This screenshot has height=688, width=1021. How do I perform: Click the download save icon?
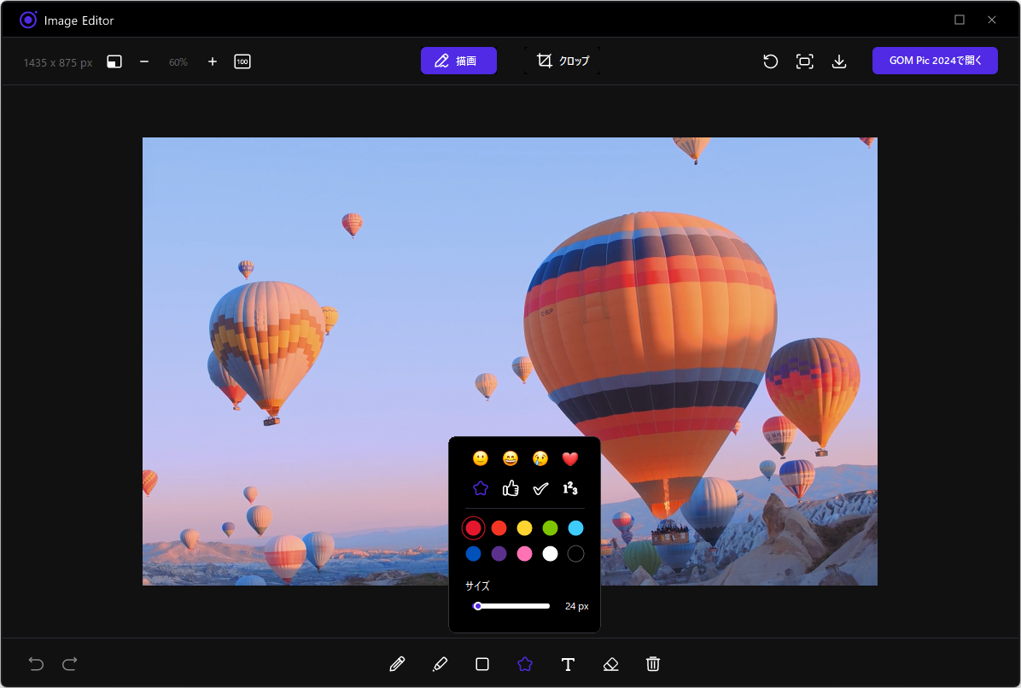tap(839, 61)
